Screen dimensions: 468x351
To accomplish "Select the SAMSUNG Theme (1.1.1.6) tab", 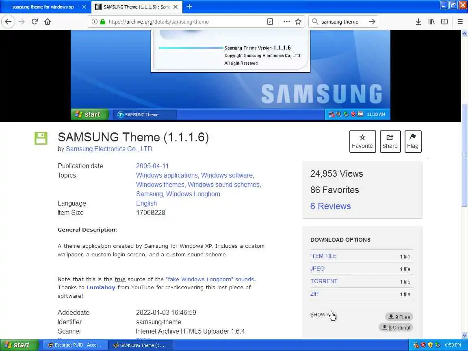I will click(x=136, y=6).
